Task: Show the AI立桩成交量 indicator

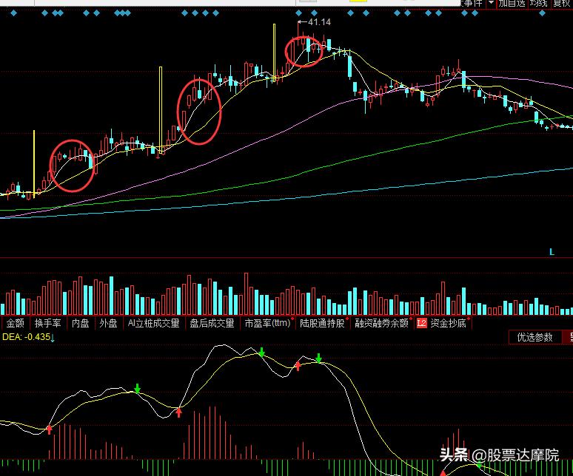Action: click(153, 323)
